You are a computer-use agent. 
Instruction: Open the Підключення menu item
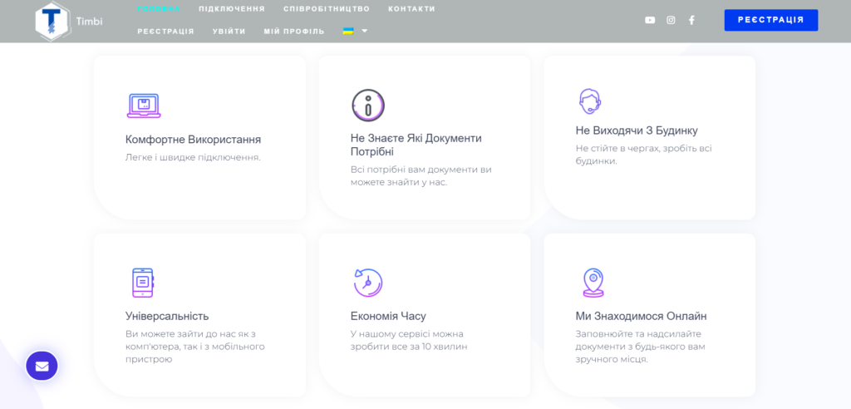click(x=232, y=8)
